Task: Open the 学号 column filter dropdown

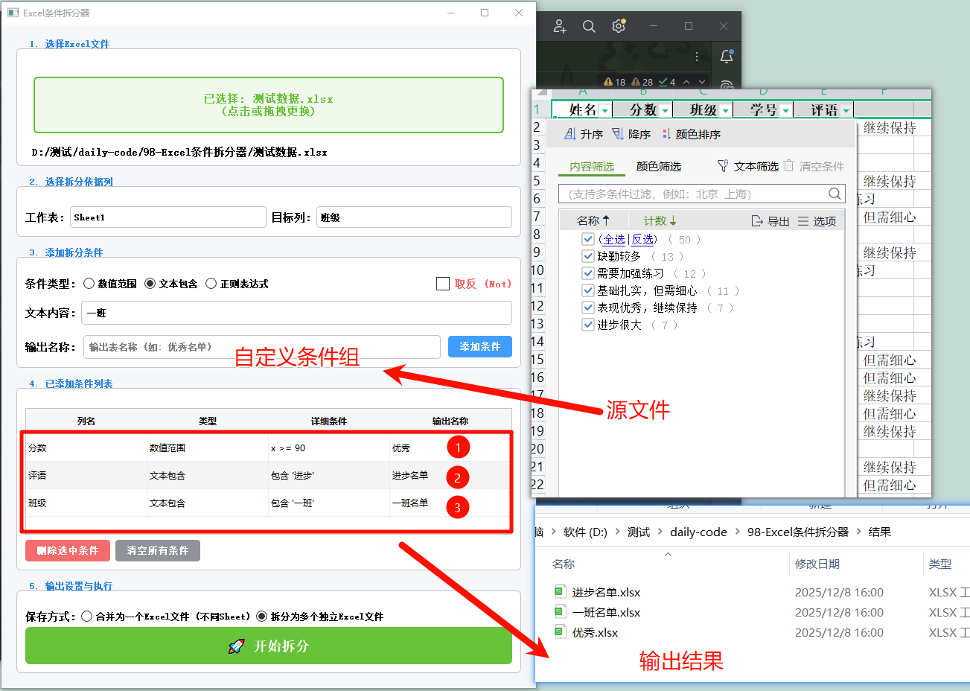Action: [x=785, y=109]
